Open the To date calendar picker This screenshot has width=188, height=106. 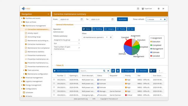point(113,19)
